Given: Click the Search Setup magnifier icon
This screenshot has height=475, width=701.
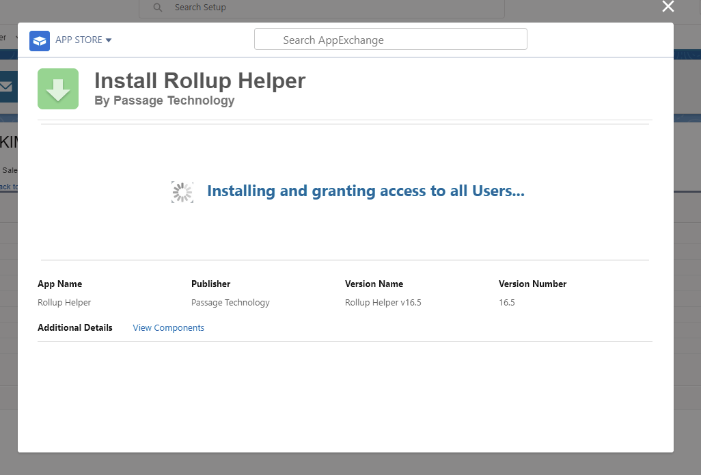Looking at the screenshot, I should pyautogui.click(x=157, y=8).
